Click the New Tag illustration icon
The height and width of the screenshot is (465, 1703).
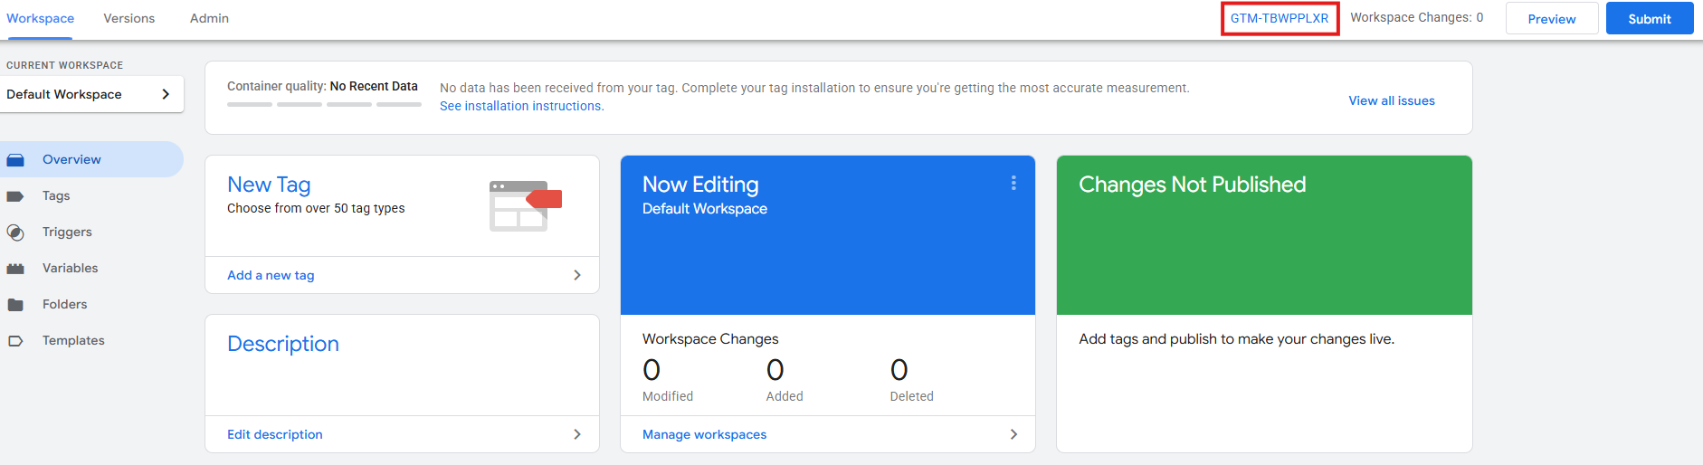[x=526, y=205]
